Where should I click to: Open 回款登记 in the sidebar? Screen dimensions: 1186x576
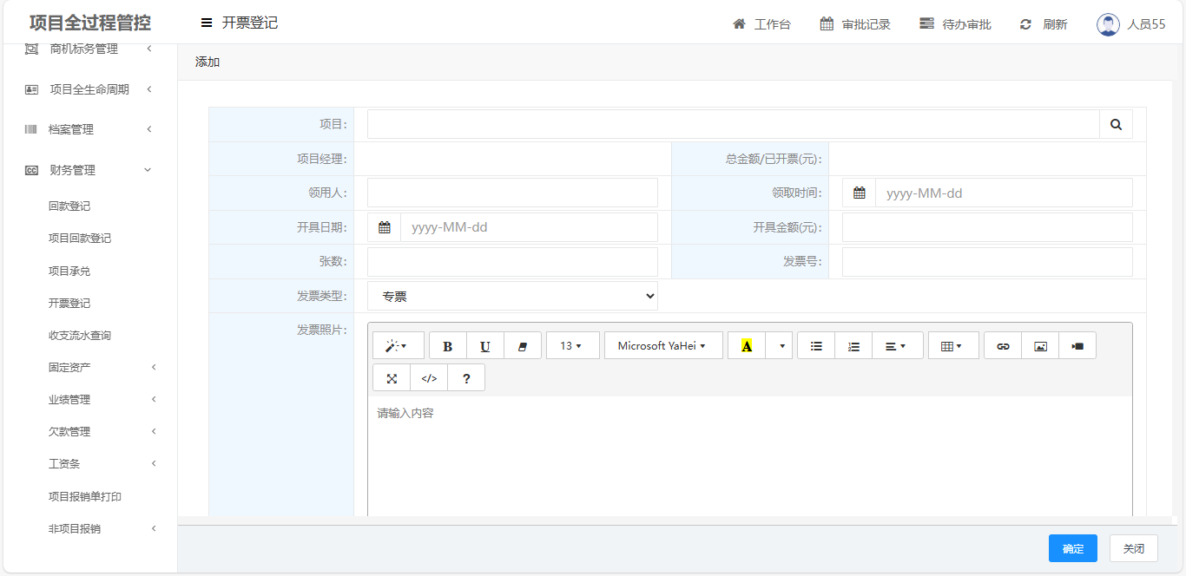(x=69, y=206)
